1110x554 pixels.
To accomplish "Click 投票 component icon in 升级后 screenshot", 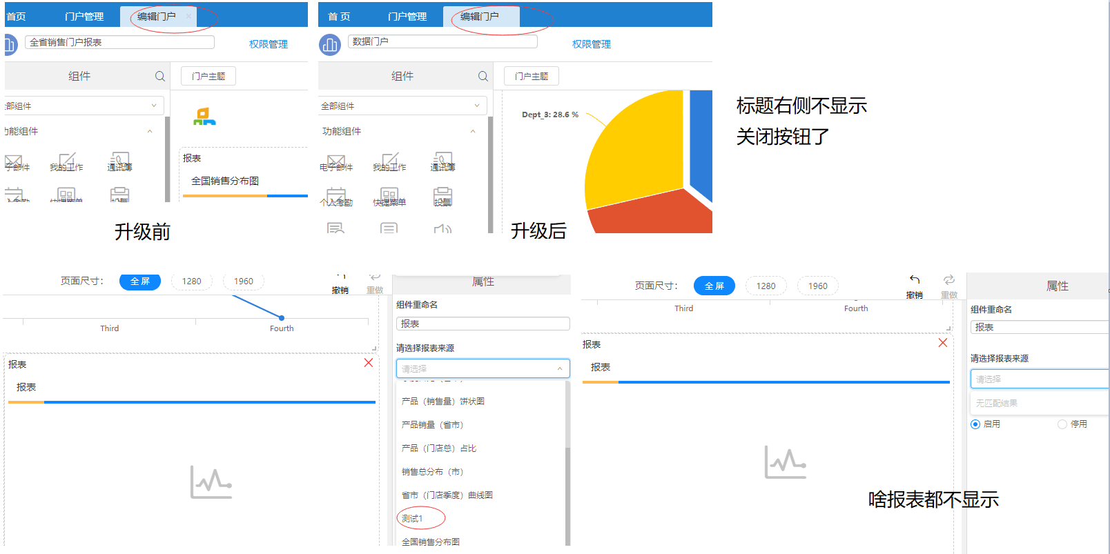I will coord(442,196).
